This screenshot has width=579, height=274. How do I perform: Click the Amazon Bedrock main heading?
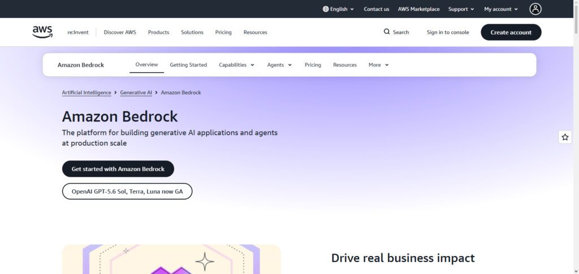(x=120, y=116)
